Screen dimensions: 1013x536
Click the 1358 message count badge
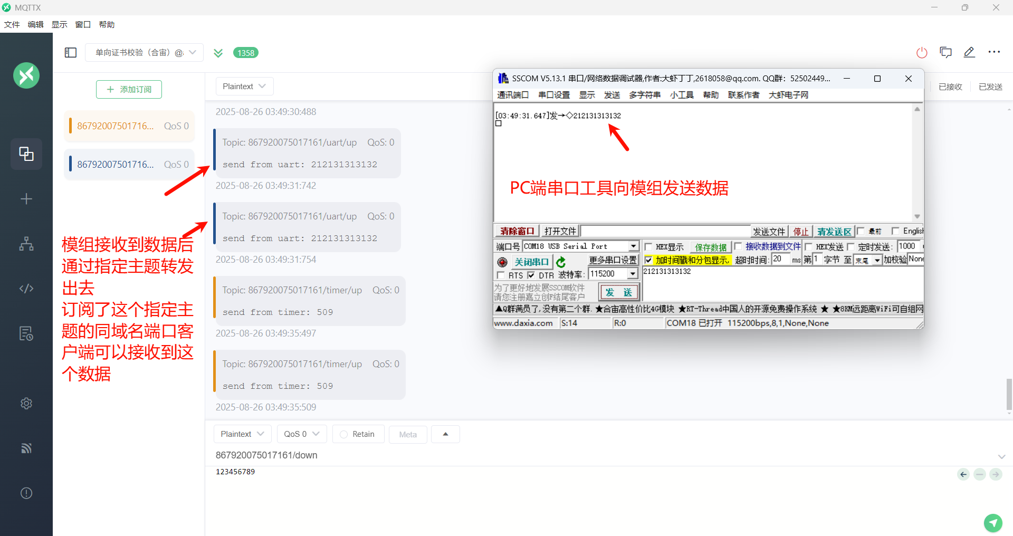click(246, 53)
